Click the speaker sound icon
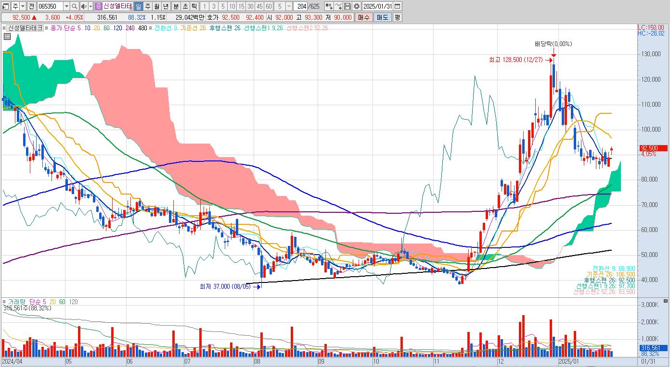Image resolution: width=670 pixels, height=367 pixels. tap(84, 6)
